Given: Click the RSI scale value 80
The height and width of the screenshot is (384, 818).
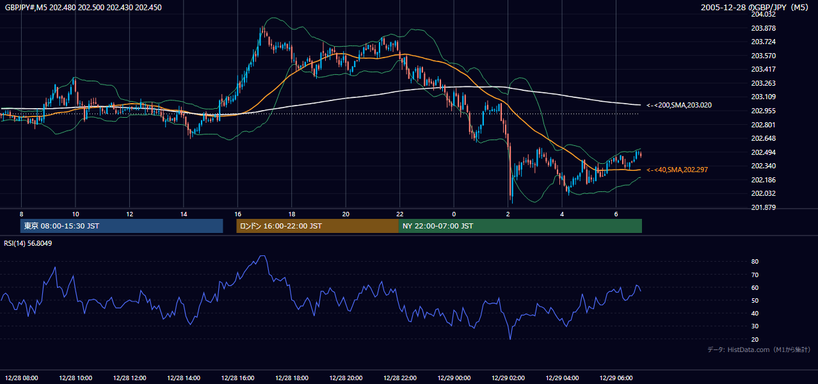Looking at the screenshot, I should [x=755, y=262].
